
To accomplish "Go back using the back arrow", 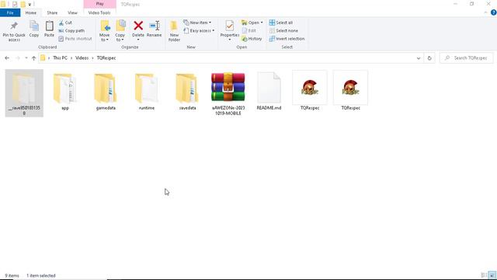I will tap(7, 58).
